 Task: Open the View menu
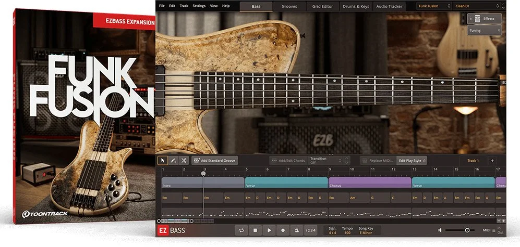[214, 6]
